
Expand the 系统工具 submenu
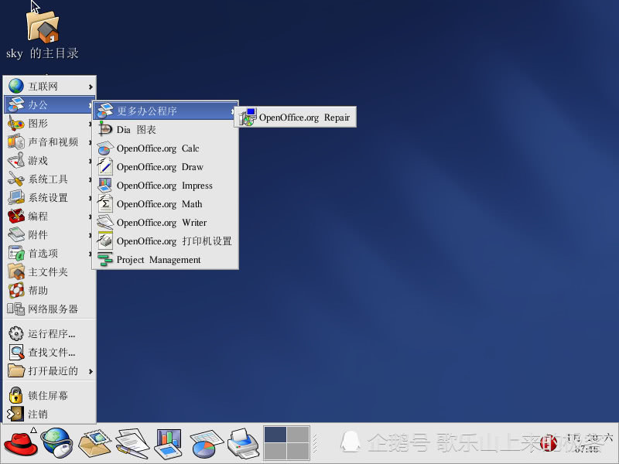pos(50,179)
